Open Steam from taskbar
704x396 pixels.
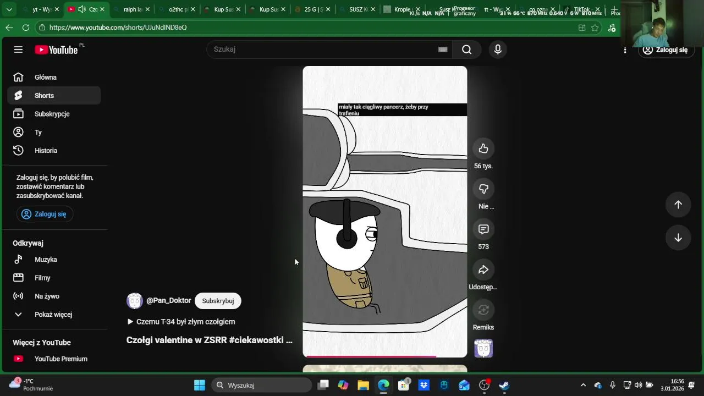(504, 385)
